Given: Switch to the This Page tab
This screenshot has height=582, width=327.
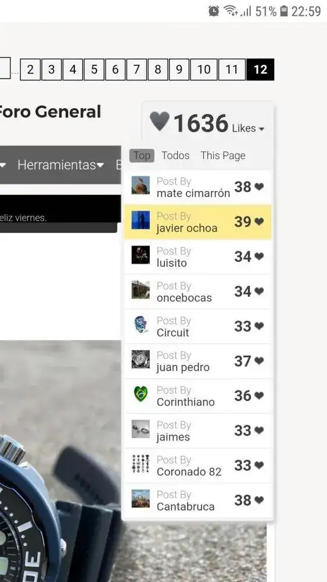Looking at the screenshot, I should click(223, 155).
